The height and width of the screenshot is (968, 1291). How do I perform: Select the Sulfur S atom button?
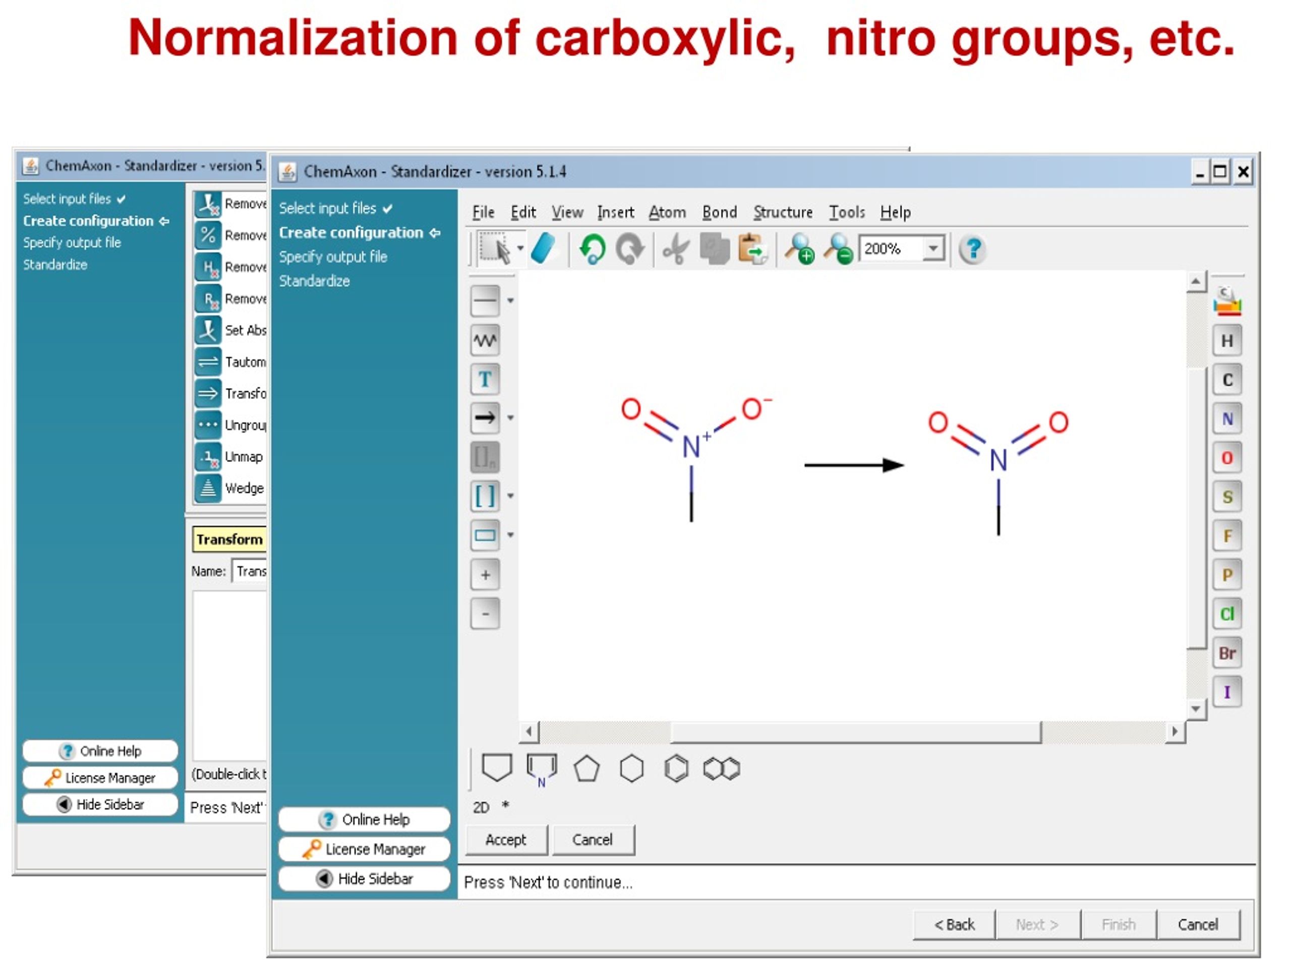[1227, 497]
